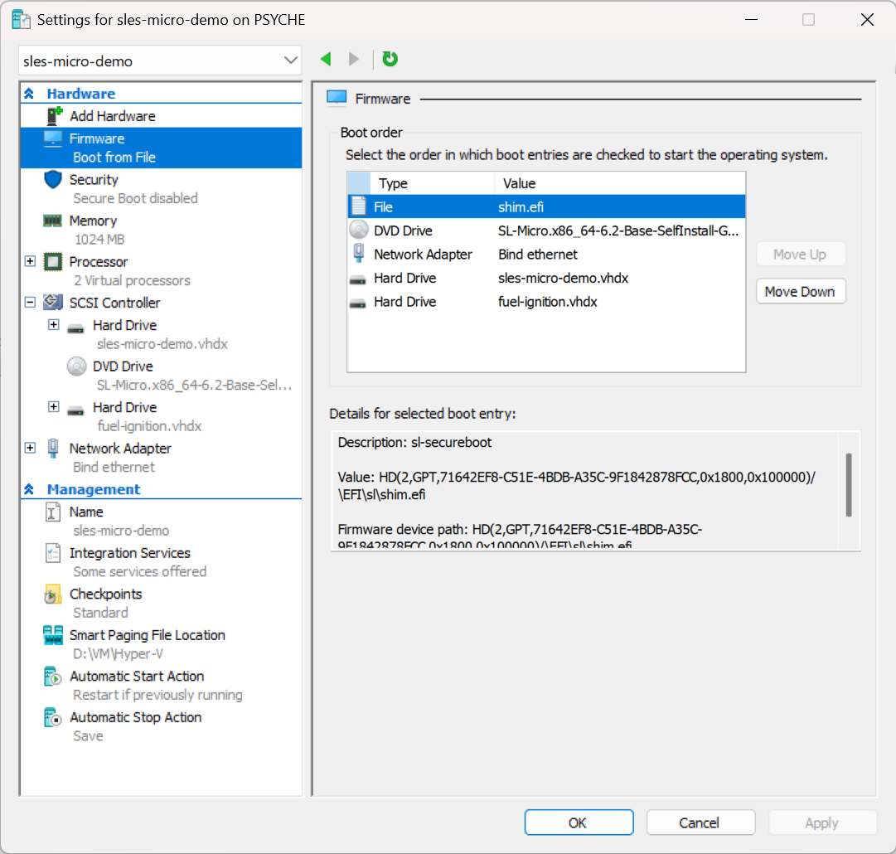
Task: Expand the Network Adapter tree node
Action: pyautogui.click(x=30, y=447)
